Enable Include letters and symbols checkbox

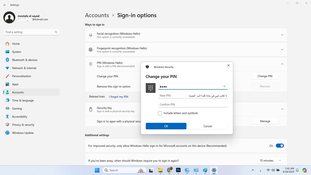click(x=160, y=113)
